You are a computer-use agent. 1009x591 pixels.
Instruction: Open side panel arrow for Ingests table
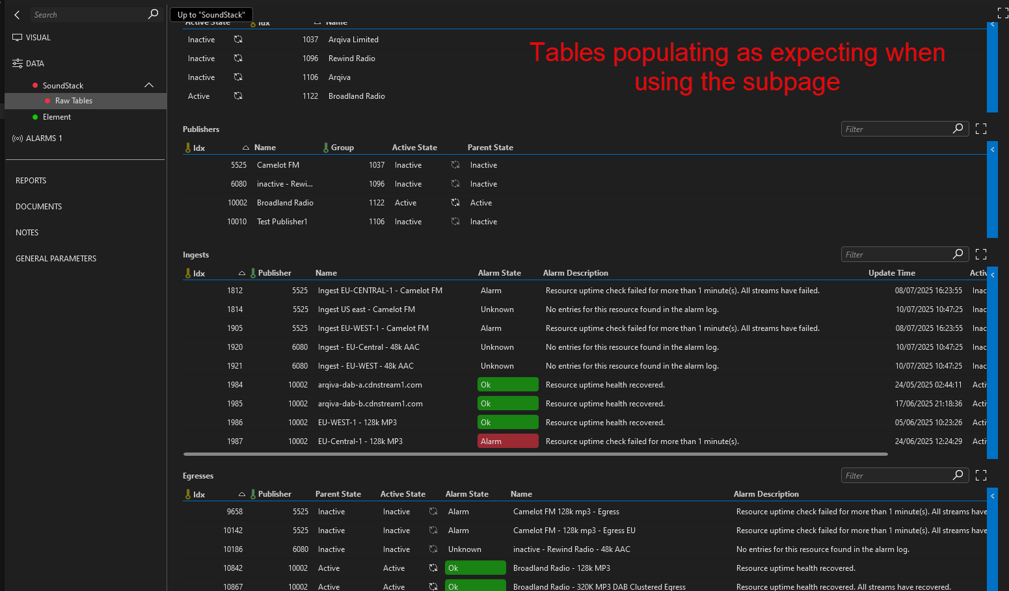993,275
